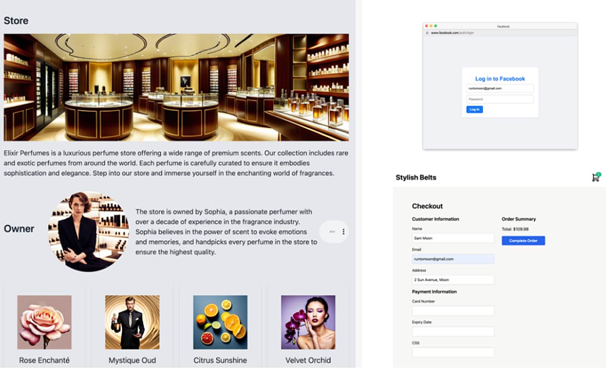This screenshot has width=606, height=369.
Task: Click the Citrus Sunshine product name
Action: [x=220, y=360]
